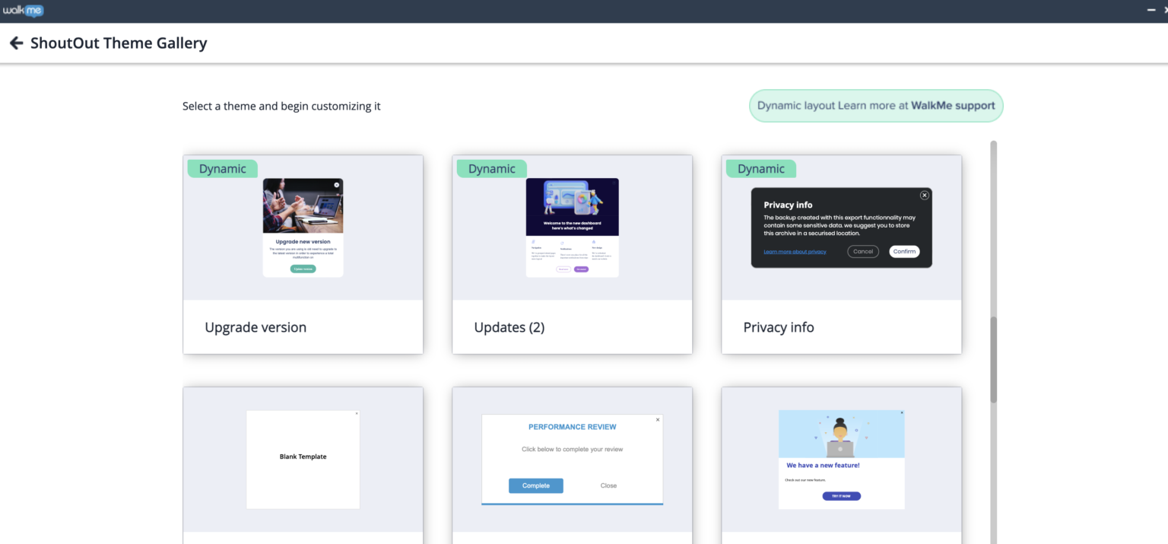Screen dimensions: 1168x544
Task: Click the Notifications icon in the Updates preview
Action: coord(562,243)
